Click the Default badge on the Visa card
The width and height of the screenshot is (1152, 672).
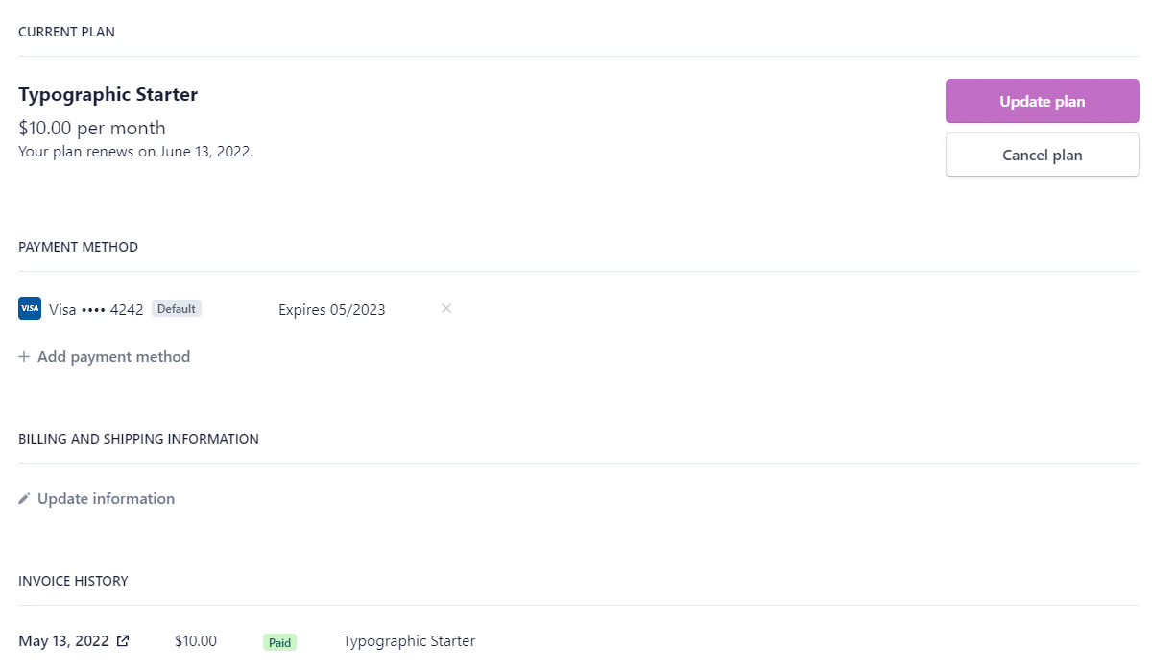[177, 309]
